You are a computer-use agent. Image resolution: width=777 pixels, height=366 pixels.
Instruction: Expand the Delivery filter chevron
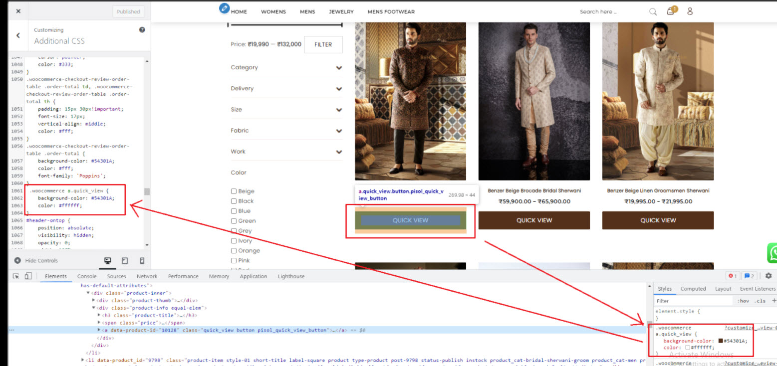point(339,89)
